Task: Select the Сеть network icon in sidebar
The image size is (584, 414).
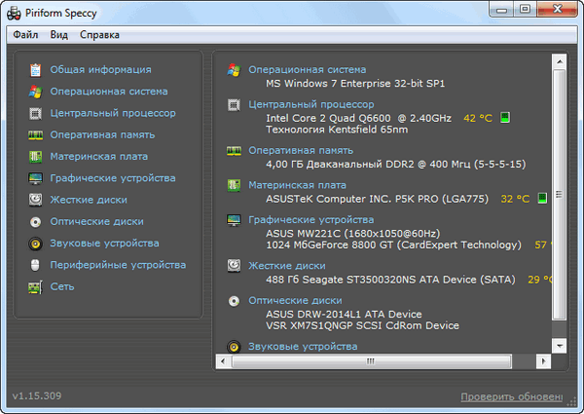Action: 35,286
